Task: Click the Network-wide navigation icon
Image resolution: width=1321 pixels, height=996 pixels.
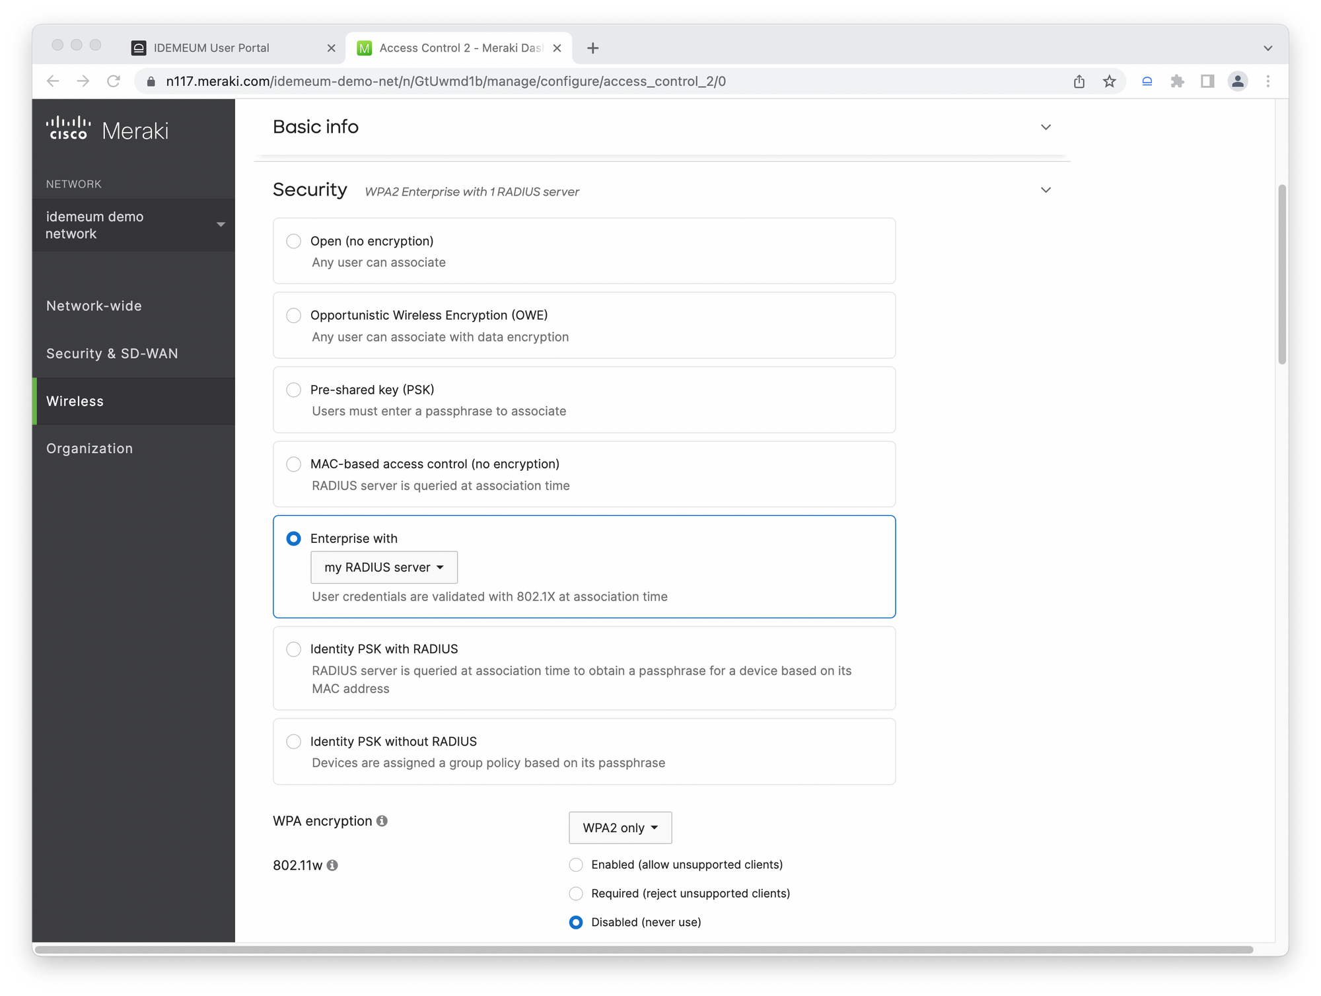Action: pyautogui.click(x=94, y=306)
